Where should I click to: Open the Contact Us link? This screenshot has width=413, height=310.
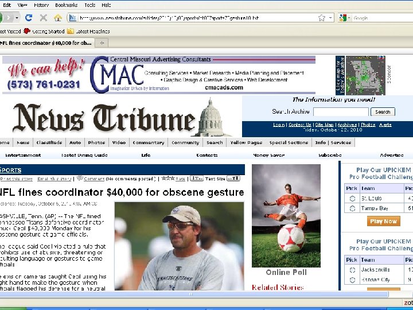click(300, 125)
